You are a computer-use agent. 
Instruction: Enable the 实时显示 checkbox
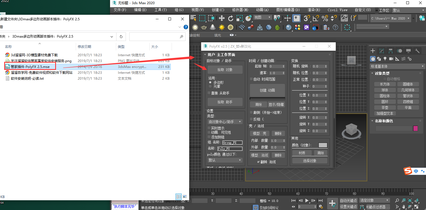click(209, 128)
